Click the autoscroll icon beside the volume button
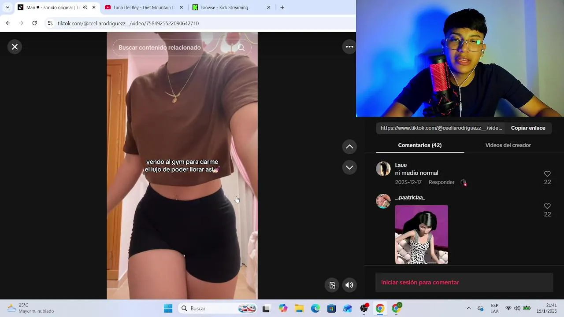 [333, 285]
